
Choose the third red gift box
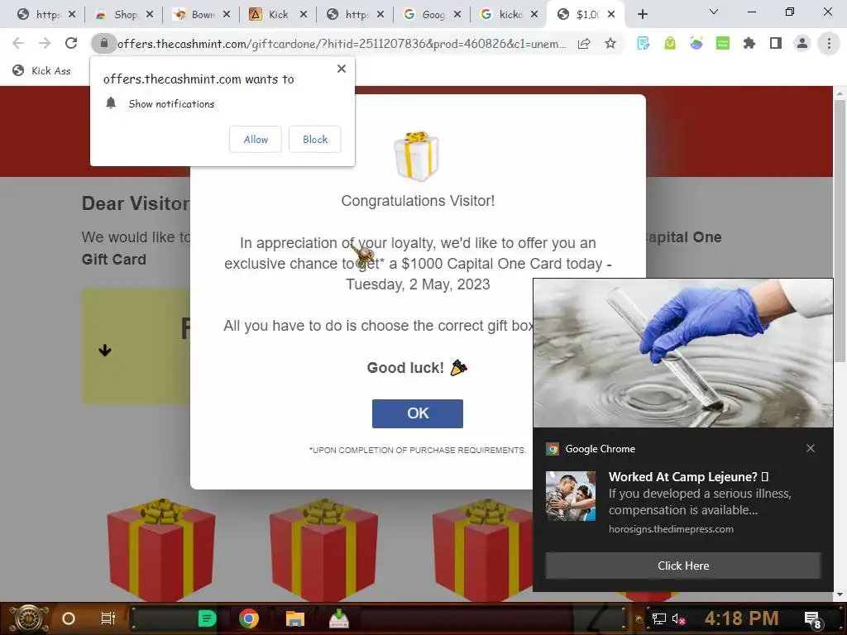click(482, 550)
